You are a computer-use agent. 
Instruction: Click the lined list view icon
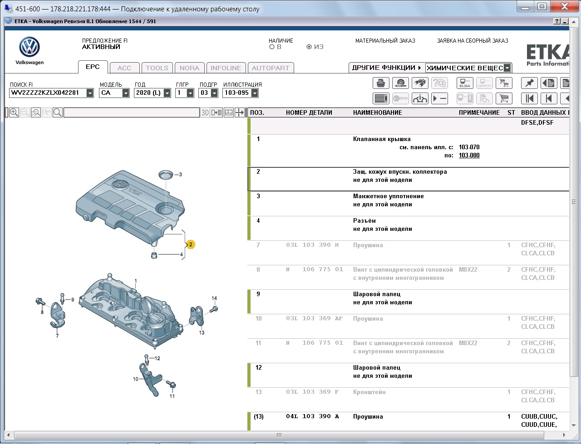(x=381, y=98)
